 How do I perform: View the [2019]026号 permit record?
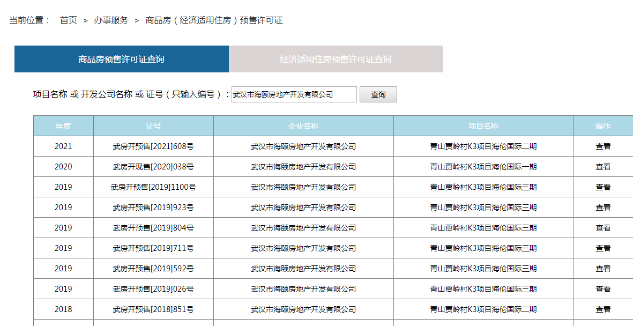coord(603,289)
